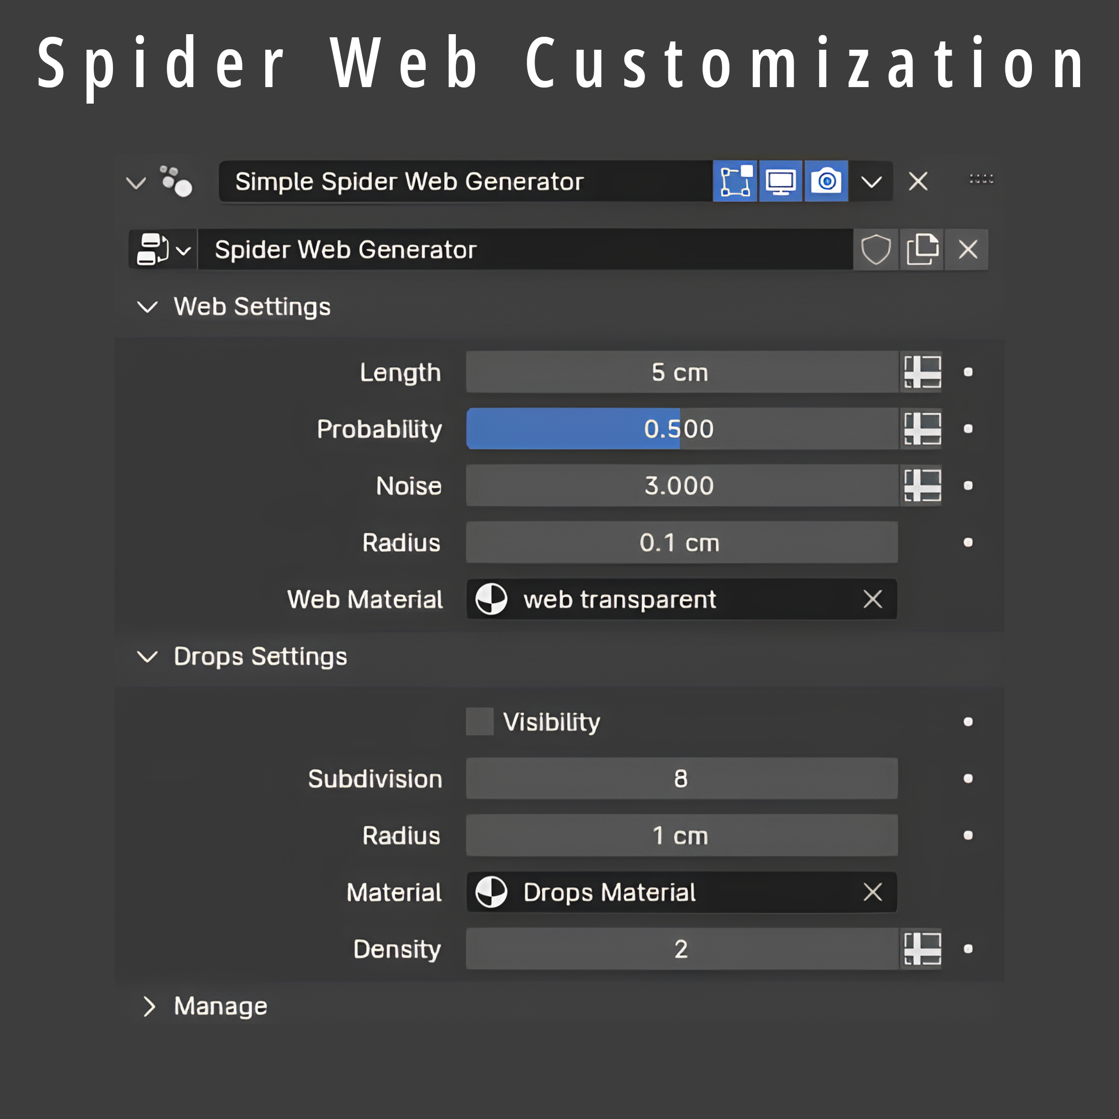Click the animate dot next to Noise
The image size is (1119, 1119).
(x=968, y=485)
